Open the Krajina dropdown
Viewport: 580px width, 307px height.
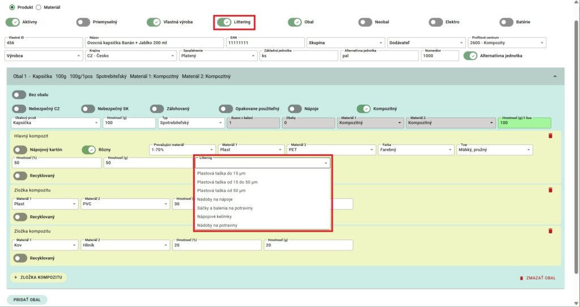coord(131,56)
